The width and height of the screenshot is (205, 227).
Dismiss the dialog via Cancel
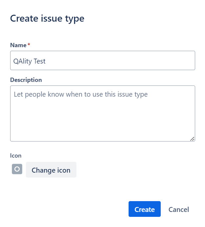click(x=179, y=210)
